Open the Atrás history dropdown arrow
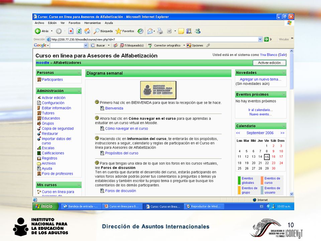The image size is (321, 241). coord(52,31)
